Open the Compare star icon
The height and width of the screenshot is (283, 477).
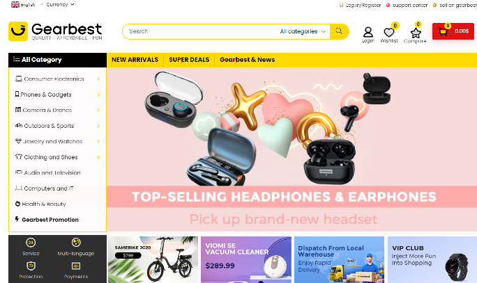[416, 33]
